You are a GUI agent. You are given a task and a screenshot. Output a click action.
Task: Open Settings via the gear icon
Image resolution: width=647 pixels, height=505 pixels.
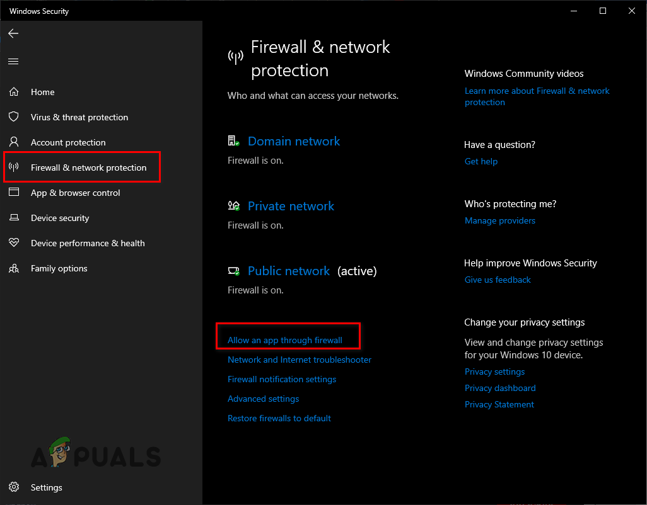[15, 487]
